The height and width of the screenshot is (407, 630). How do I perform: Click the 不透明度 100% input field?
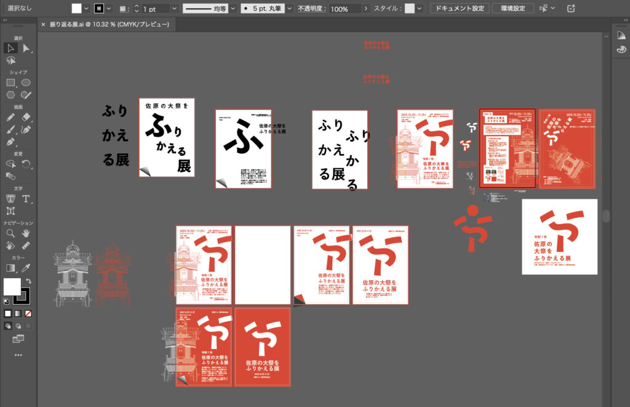[x=345, y=9]
